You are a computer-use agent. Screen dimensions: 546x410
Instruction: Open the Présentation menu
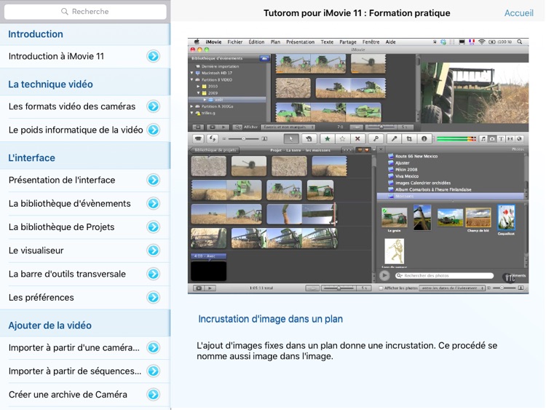tap(300, 42)
